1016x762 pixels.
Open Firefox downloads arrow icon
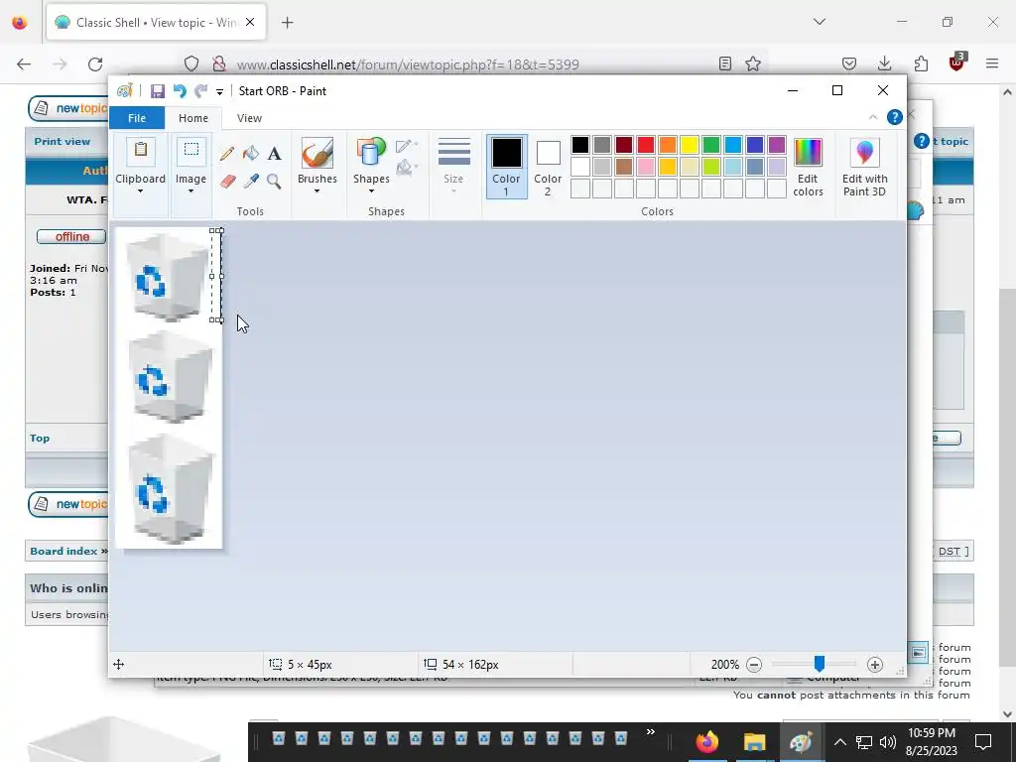[884, 63]
